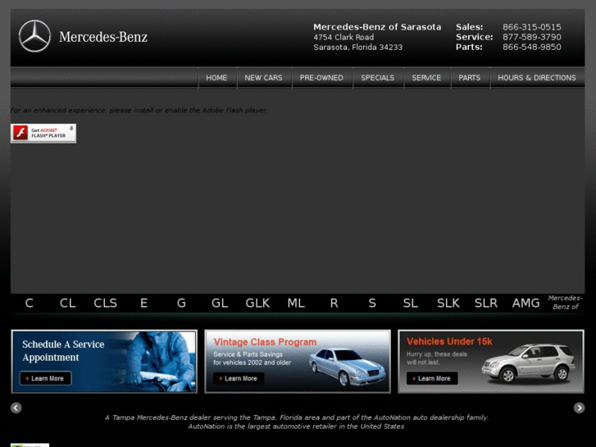Select the GL class model link

220,303
